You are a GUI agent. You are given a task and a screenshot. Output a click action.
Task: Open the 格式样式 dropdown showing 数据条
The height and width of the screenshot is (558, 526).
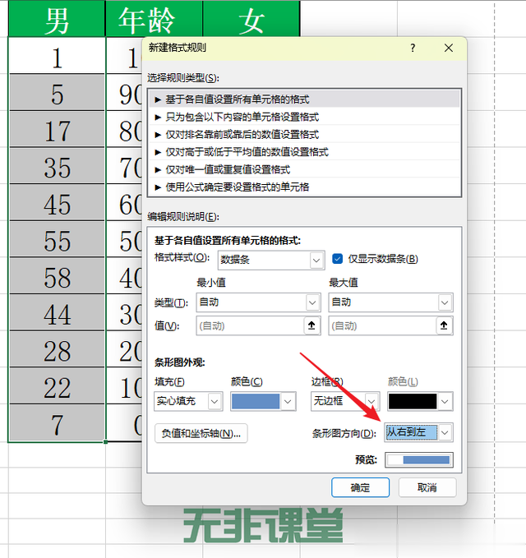click(271, 261)
